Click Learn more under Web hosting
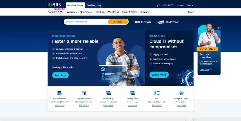This screenshot has width=241, height=121. click(108, 105)
